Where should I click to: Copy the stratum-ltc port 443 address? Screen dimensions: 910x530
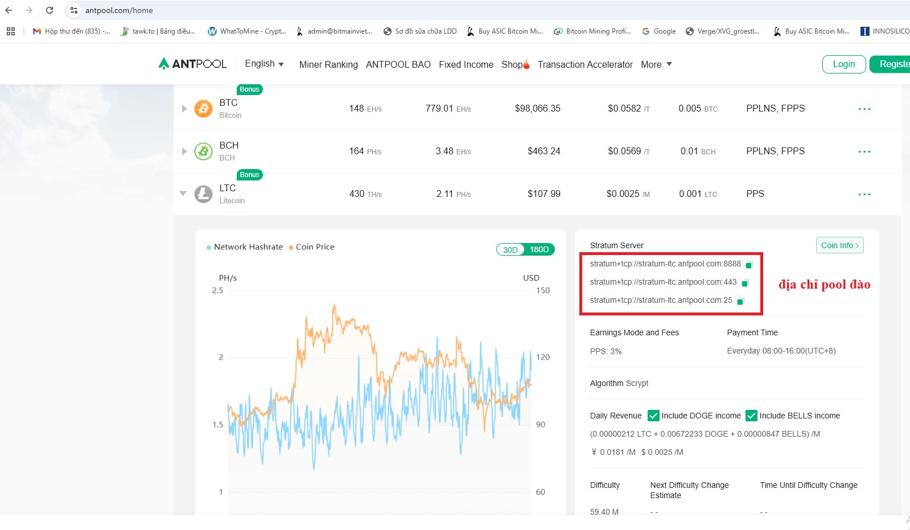click(744, 283)
